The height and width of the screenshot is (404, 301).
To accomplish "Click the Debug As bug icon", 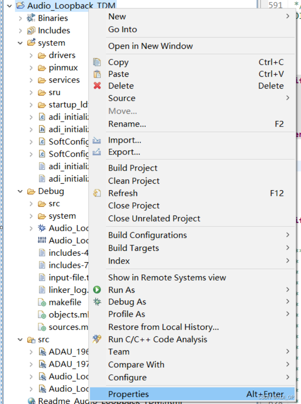I will 97,302.
